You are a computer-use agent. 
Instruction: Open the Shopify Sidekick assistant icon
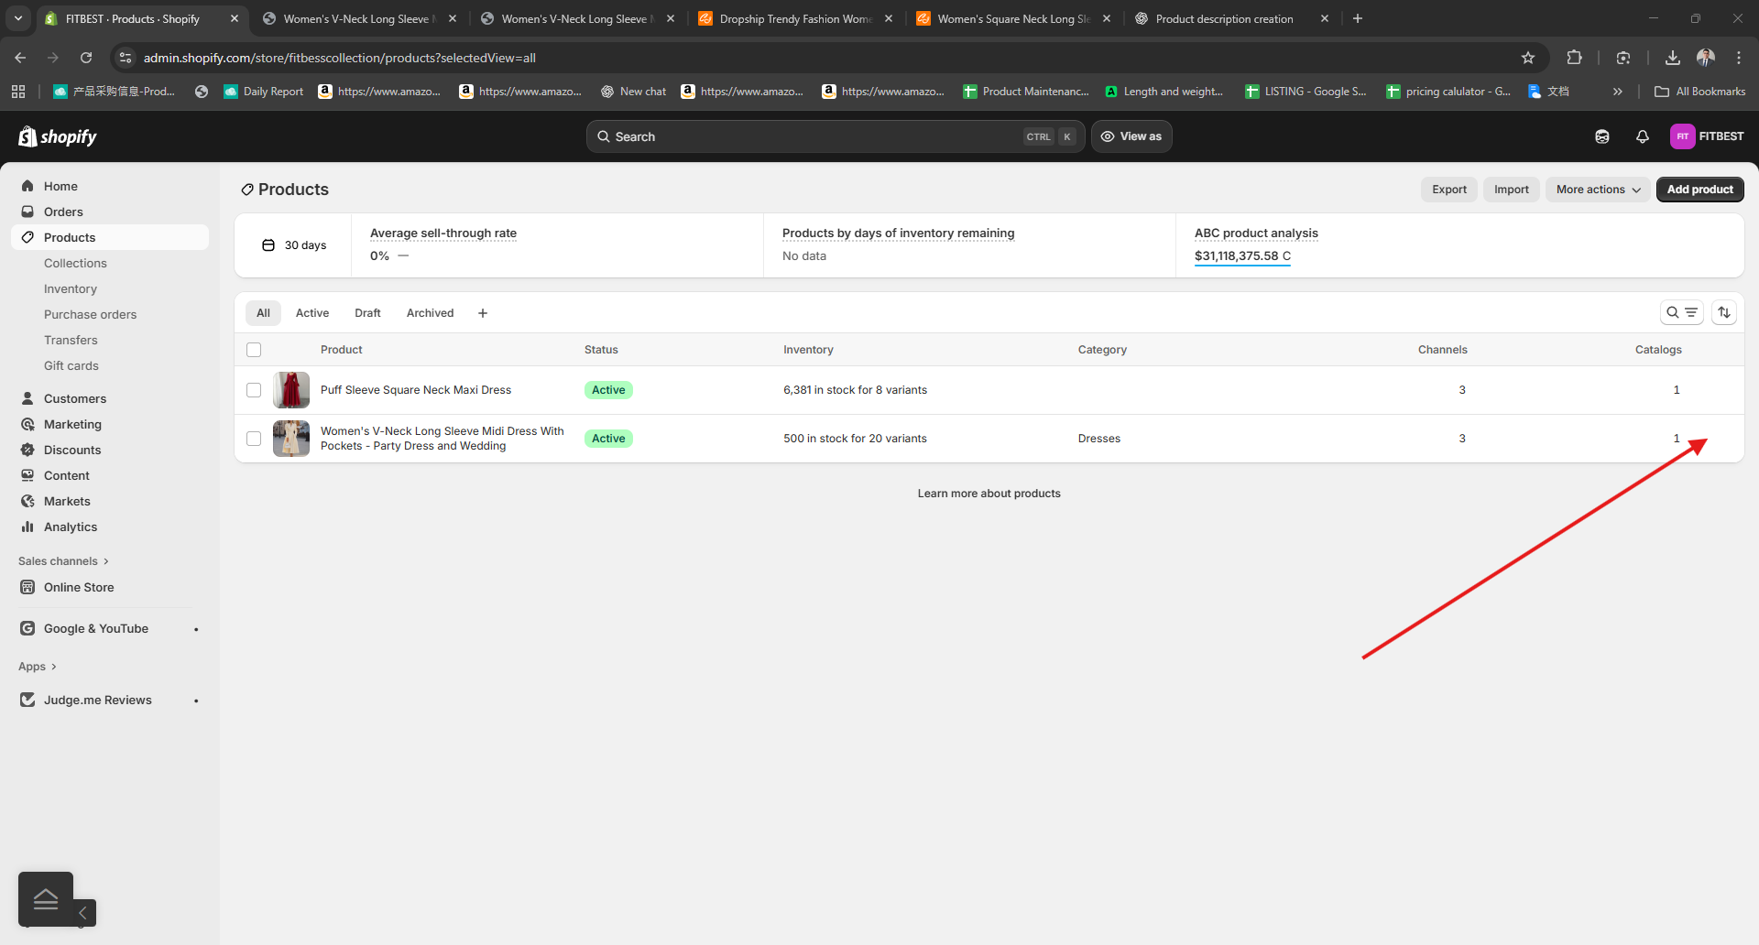click(1601, 136)
